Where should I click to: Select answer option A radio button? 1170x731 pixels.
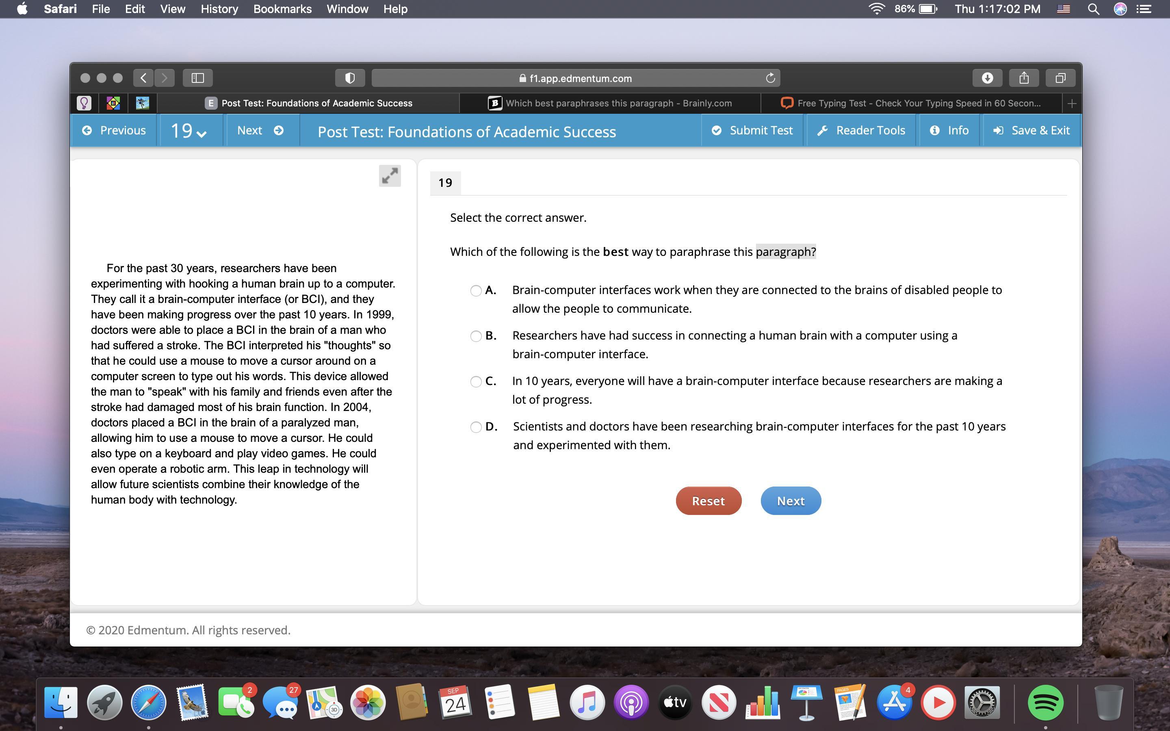(476, 290)
